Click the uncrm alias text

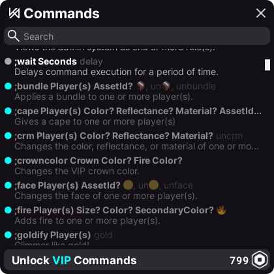tap(229, 136)
